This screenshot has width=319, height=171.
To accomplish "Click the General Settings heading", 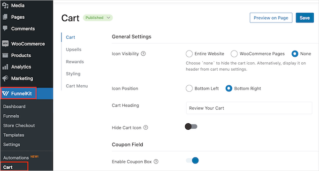I will tap(132, 37).
